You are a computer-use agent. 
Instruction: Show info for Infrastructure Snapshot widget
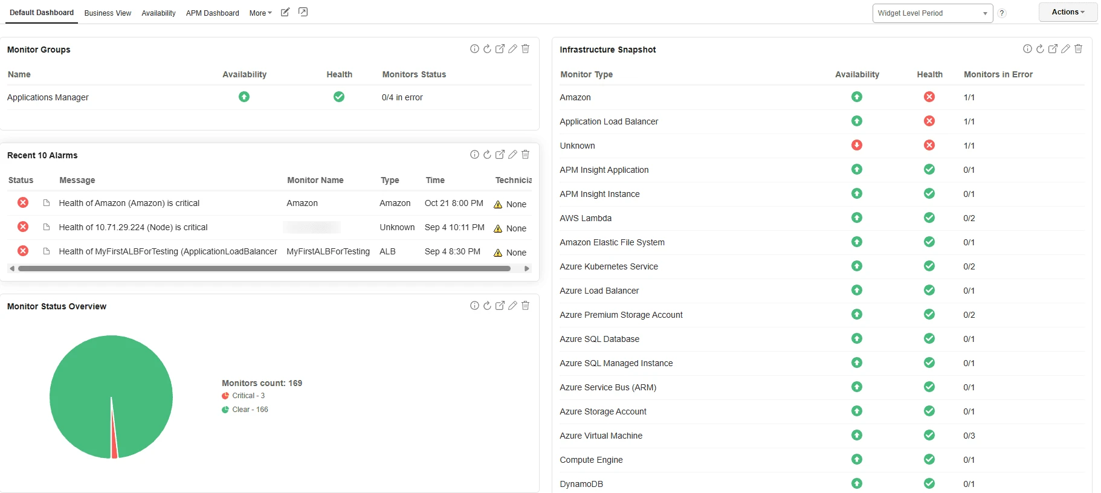click(1027, 49)
